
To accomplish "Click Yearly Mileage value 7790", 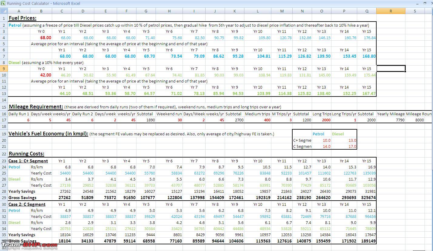I will coord(400,120).
